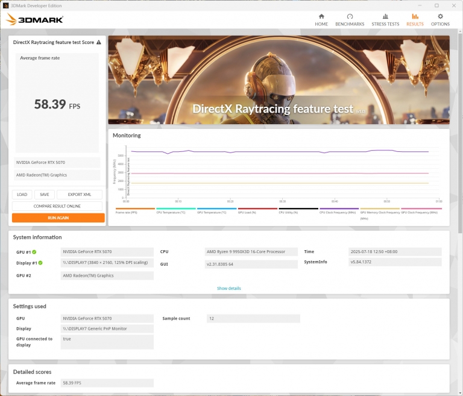Image resolution: width=463 pixels, height=396 pixels.
Task: Click the Show details link
Action: pyautogui.click(x=229, y=288)
